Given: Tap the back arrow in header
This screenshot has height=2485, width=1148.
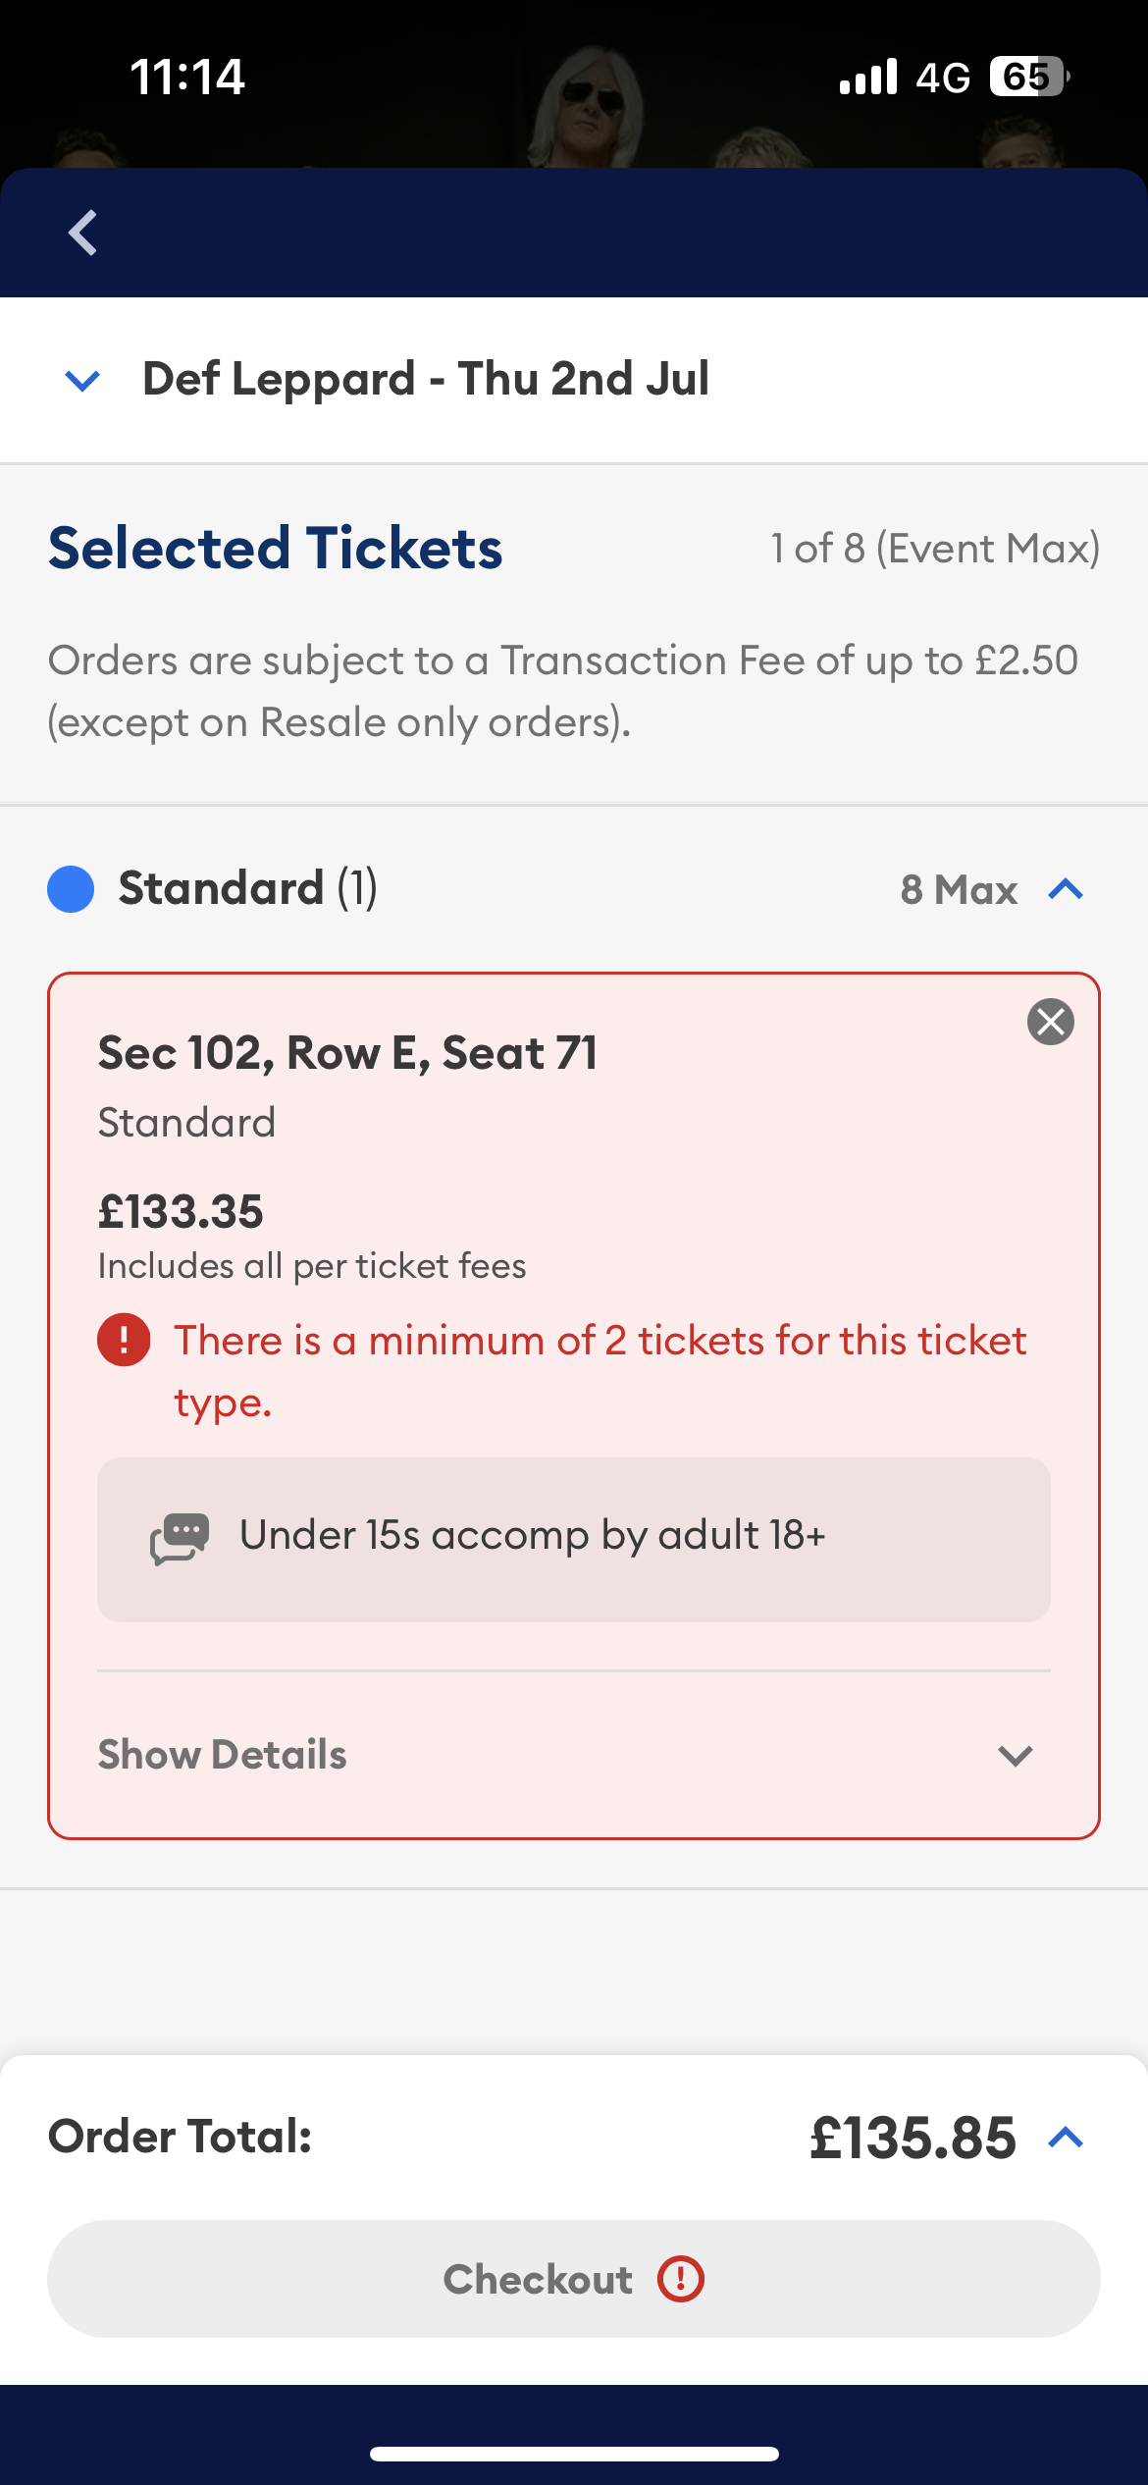Looking at the screenshot, I should pyautogui.click(x=82, y=233).
